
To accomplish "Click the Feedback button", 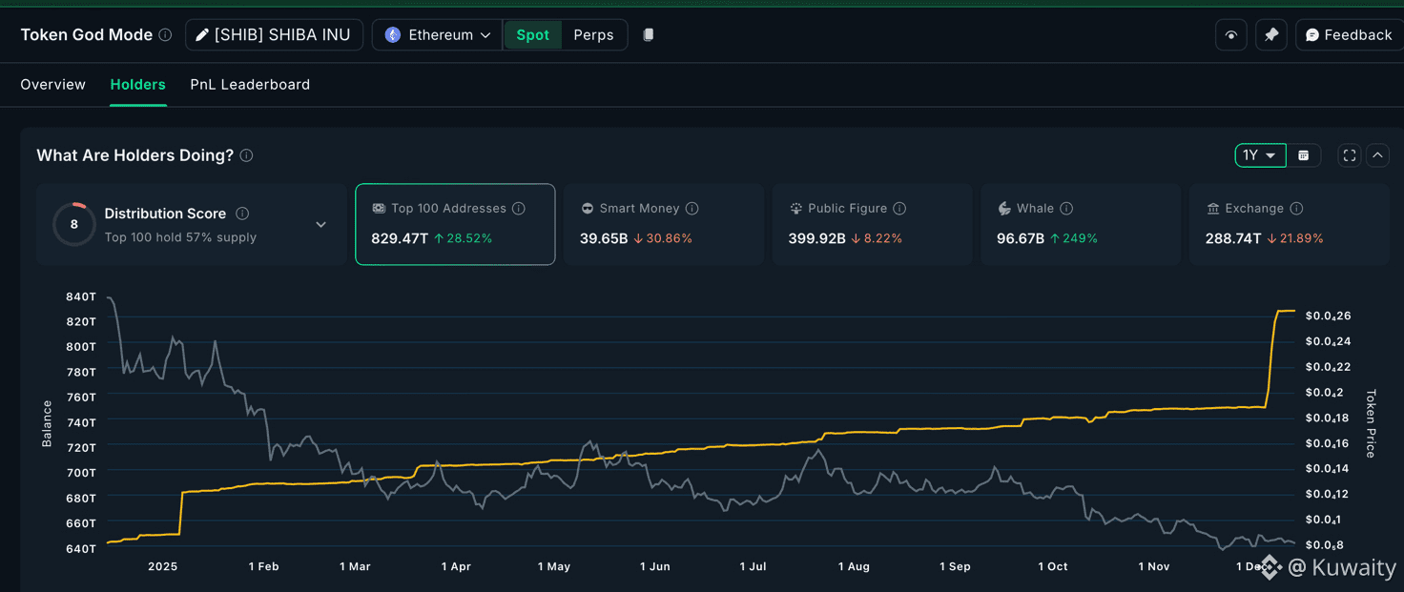I will pos(1349,35).
